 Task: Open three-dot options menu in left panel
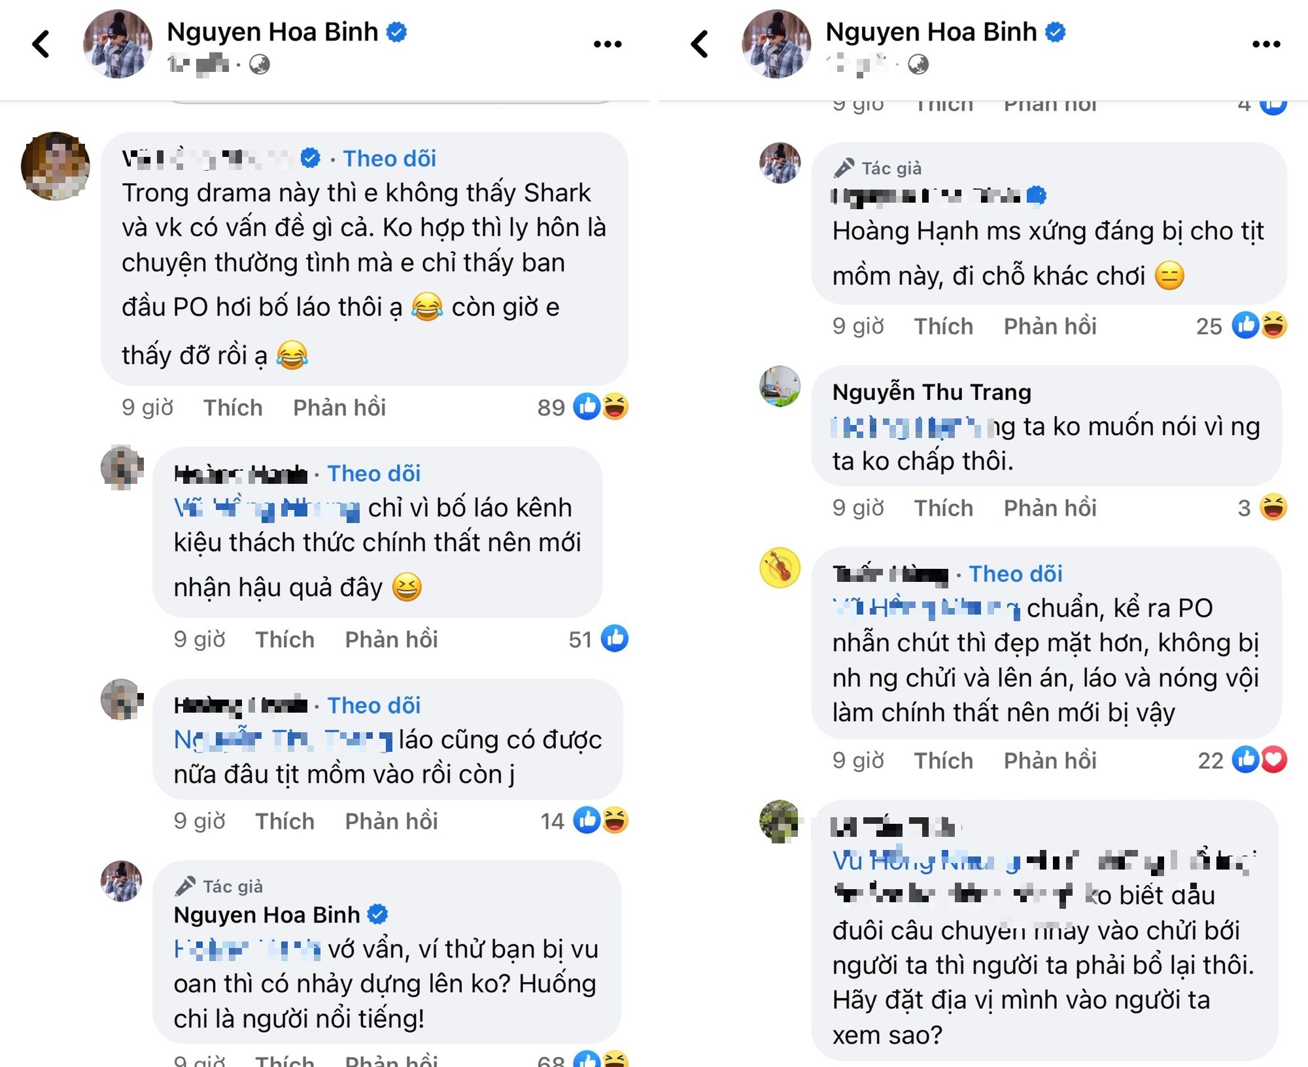(607, 44)
